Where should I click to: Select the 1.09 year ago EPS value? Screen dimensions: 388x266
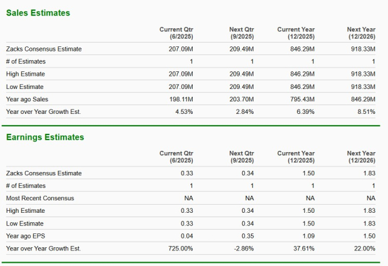308,235
